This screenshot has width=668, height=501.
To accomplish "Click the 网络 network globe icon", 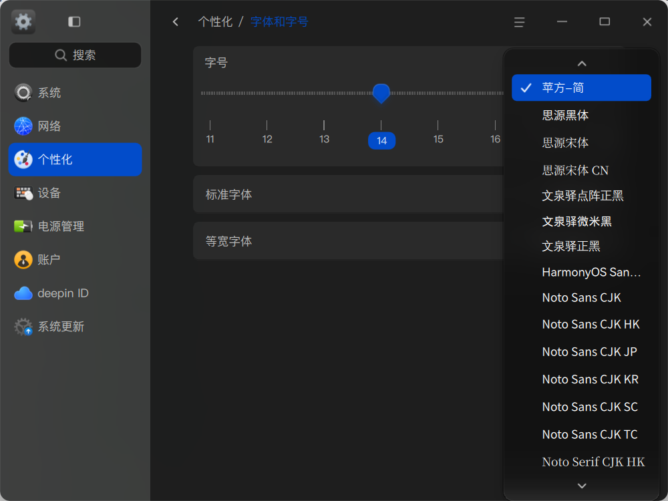I will coord(23,126).
